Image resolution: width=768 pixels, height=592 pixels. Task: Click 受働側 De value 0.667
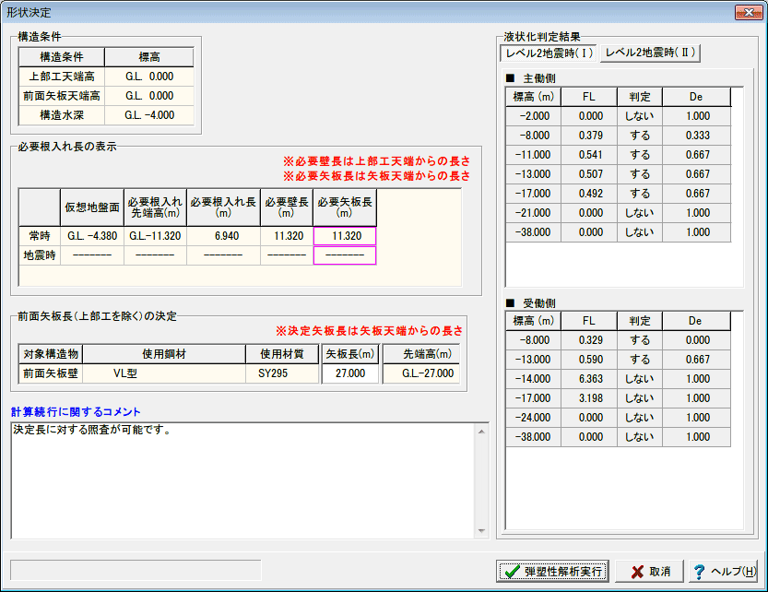coord(696,360)
